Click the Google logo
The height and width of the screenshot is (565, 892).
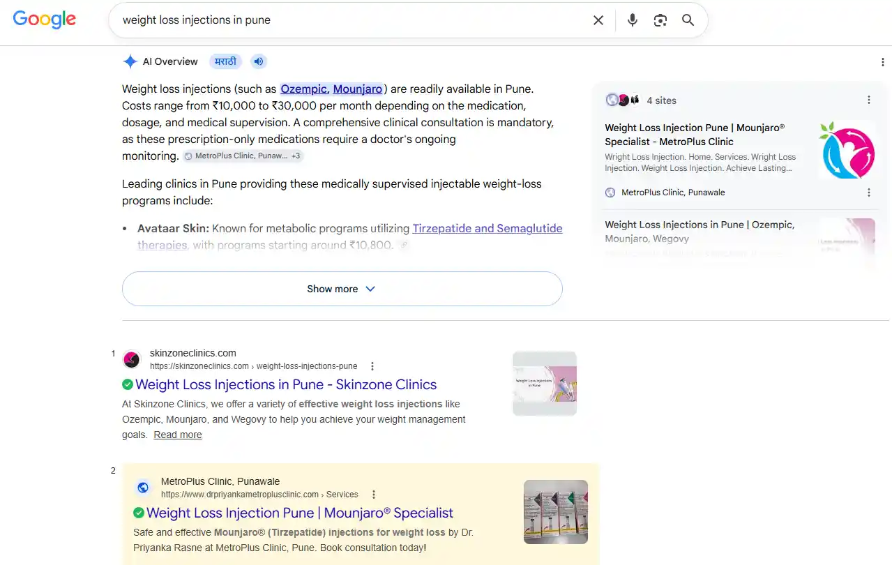45,20
